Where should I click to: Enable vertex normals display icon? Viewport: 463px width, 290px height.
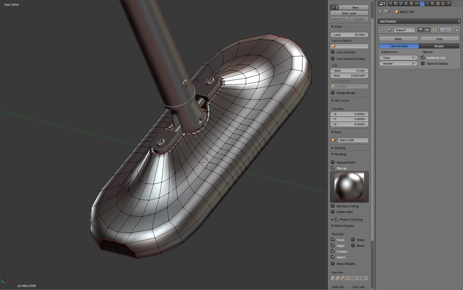tap(333, 278)
